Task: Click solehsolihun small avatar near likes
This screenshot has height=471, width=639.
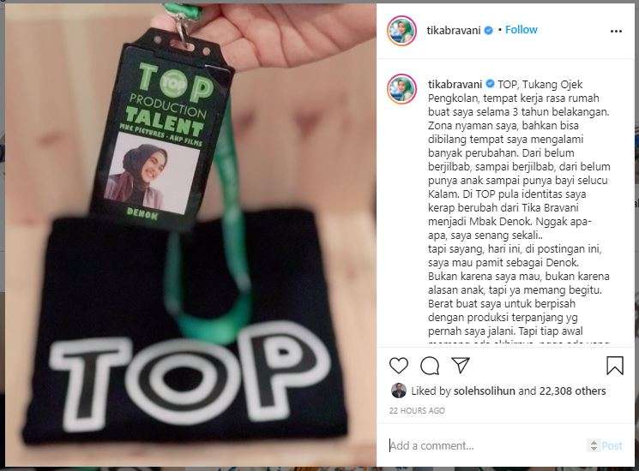Action: [x=398, y=391]
